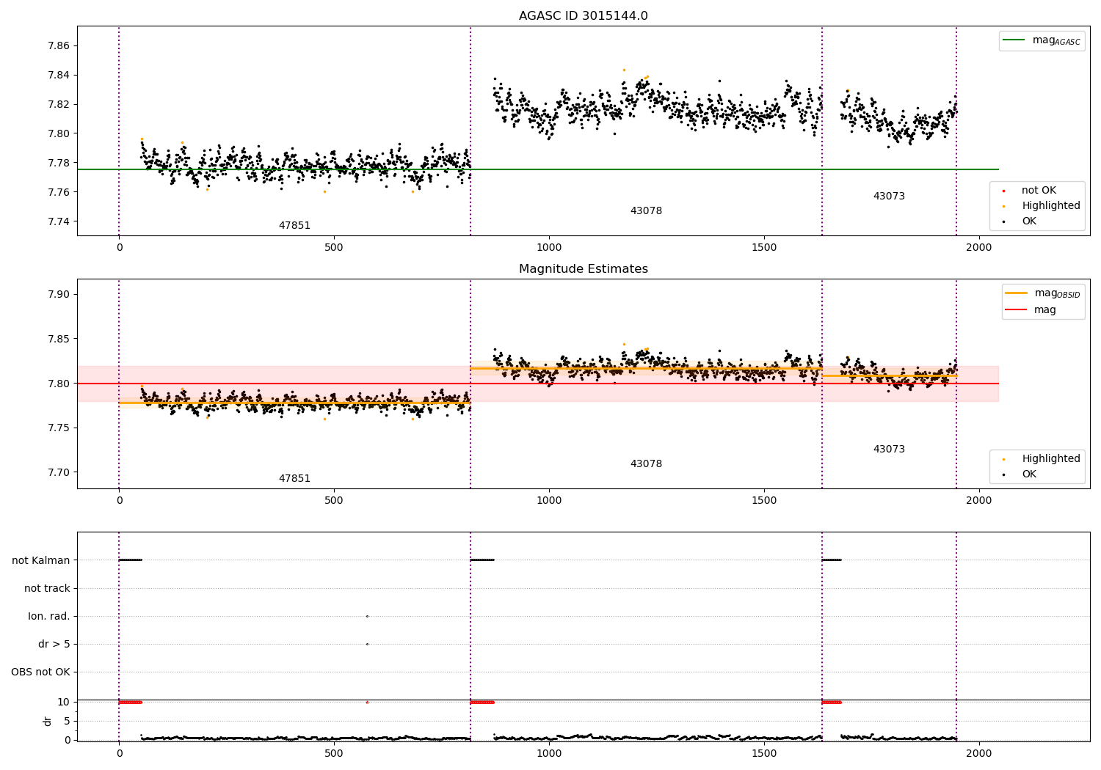1101x770 pixels.
Task: Click the 'OBS not OK' row label
Action: (x=40, y=672)
